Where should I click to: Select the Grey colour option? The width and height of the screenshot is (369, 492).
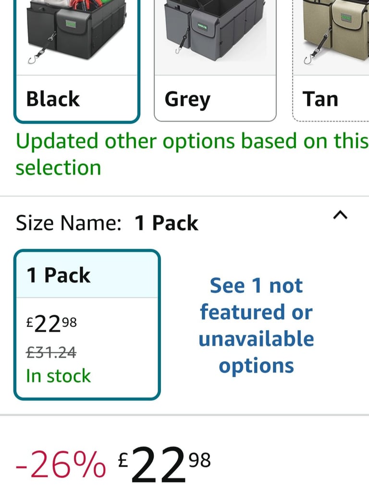[x=215, y=60]
